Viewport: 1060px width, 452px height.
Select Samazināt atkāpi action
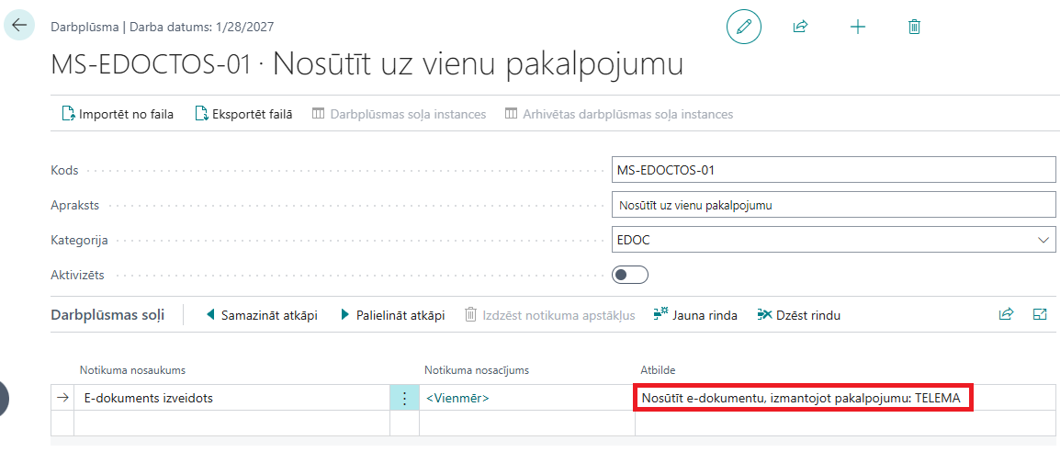click(261, 315)
